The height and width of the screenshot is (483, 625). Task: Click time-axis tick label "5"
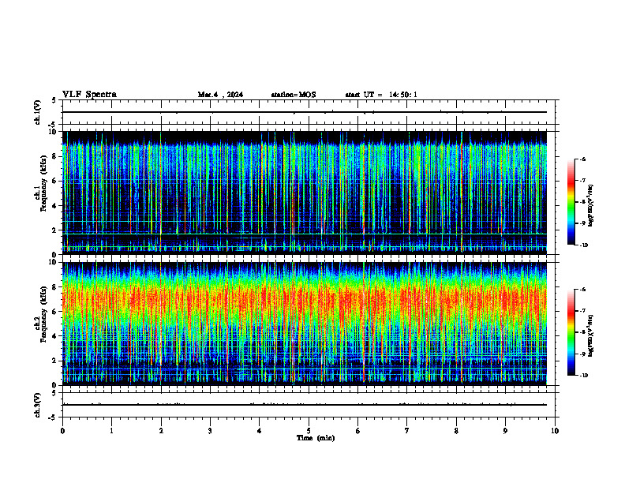[309, 431]
